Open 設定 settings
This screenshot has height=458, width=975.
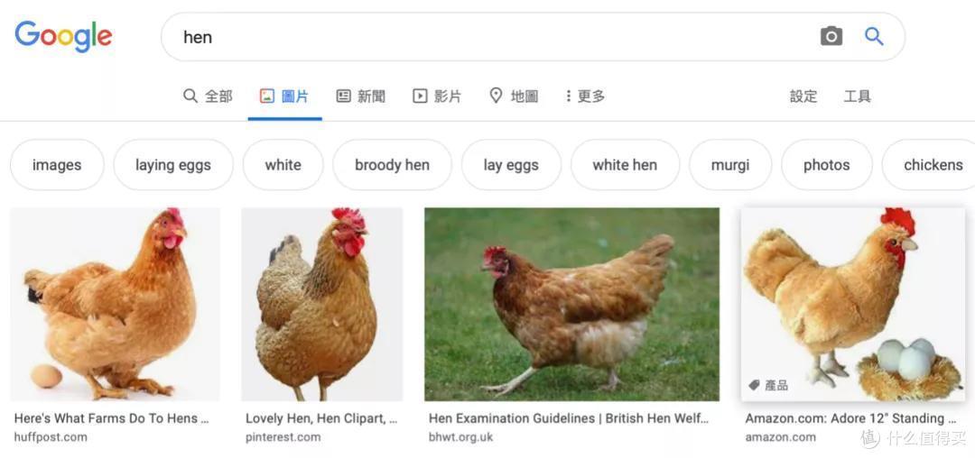pos(803,96)
